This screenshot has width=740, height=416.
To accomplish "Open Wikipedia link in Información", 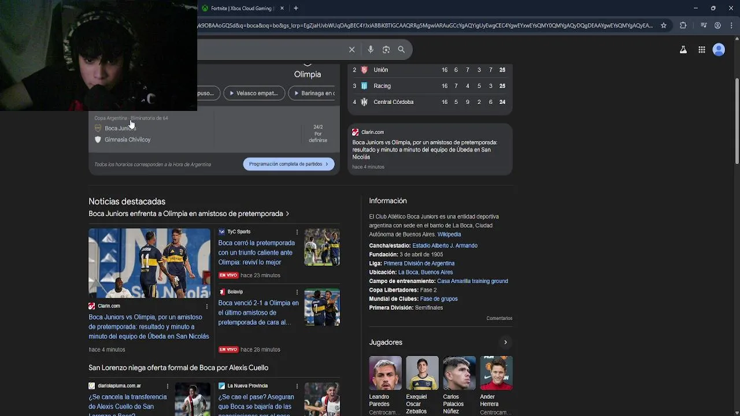I will click(449, 235).
